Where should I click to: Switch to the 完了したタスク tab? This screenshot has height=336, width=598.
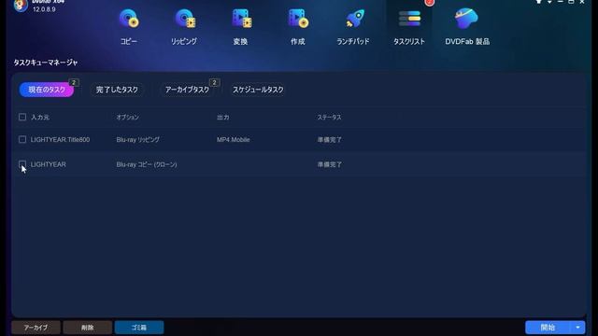(x=117, y=90)
